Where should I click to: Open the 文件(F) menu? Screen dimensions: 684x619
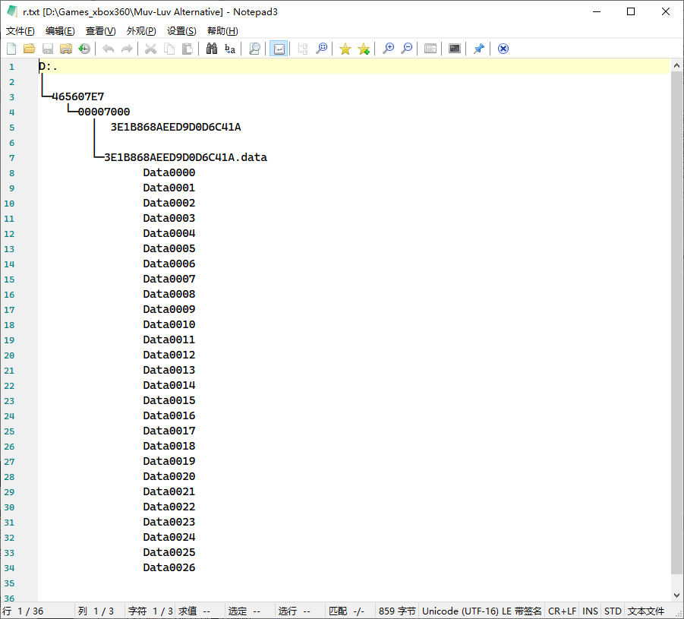(x=20, y=31)
